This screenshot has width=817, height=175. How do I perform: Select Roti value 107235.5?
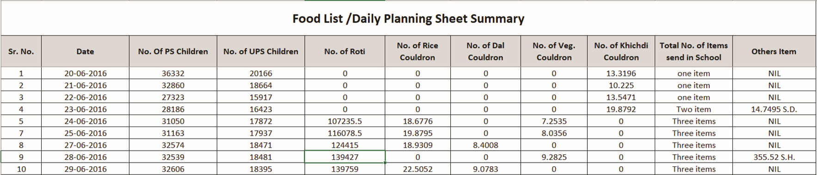(x=344, y=121)
